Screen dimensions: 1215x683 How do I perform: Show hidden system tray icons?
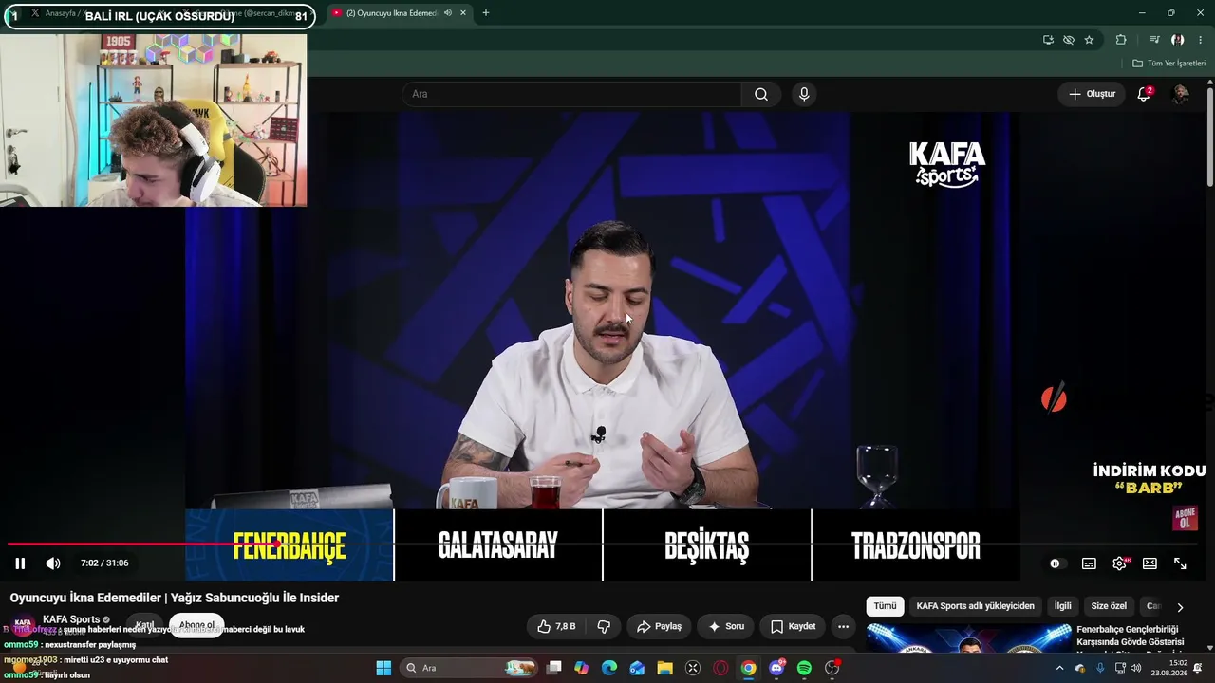point(1059,668)
